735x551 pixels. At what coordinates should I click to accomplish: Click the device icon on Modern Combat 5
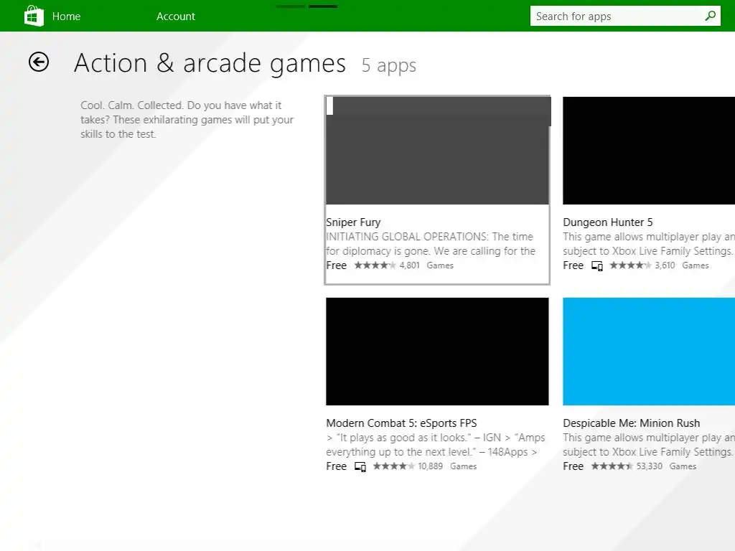click(x=360, y=466)
